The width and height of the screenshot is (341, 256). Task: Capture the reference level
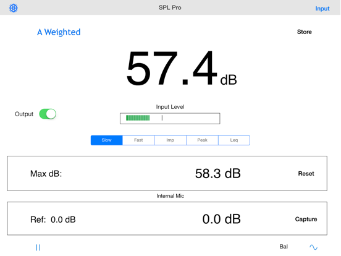[x=306, y=219]
